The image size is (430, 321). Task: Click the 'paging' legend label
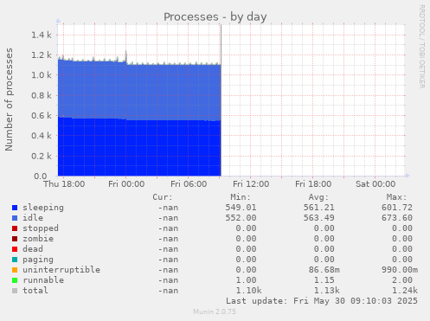[38, 260]
